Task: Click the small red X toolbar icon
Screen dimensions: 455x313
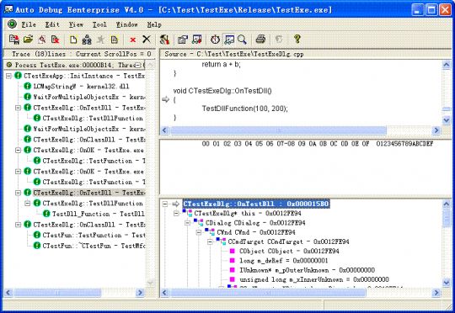Action: tap(133, 40)
